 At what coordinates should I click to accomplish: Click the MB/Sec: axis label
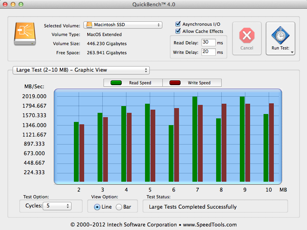point(34,87)
